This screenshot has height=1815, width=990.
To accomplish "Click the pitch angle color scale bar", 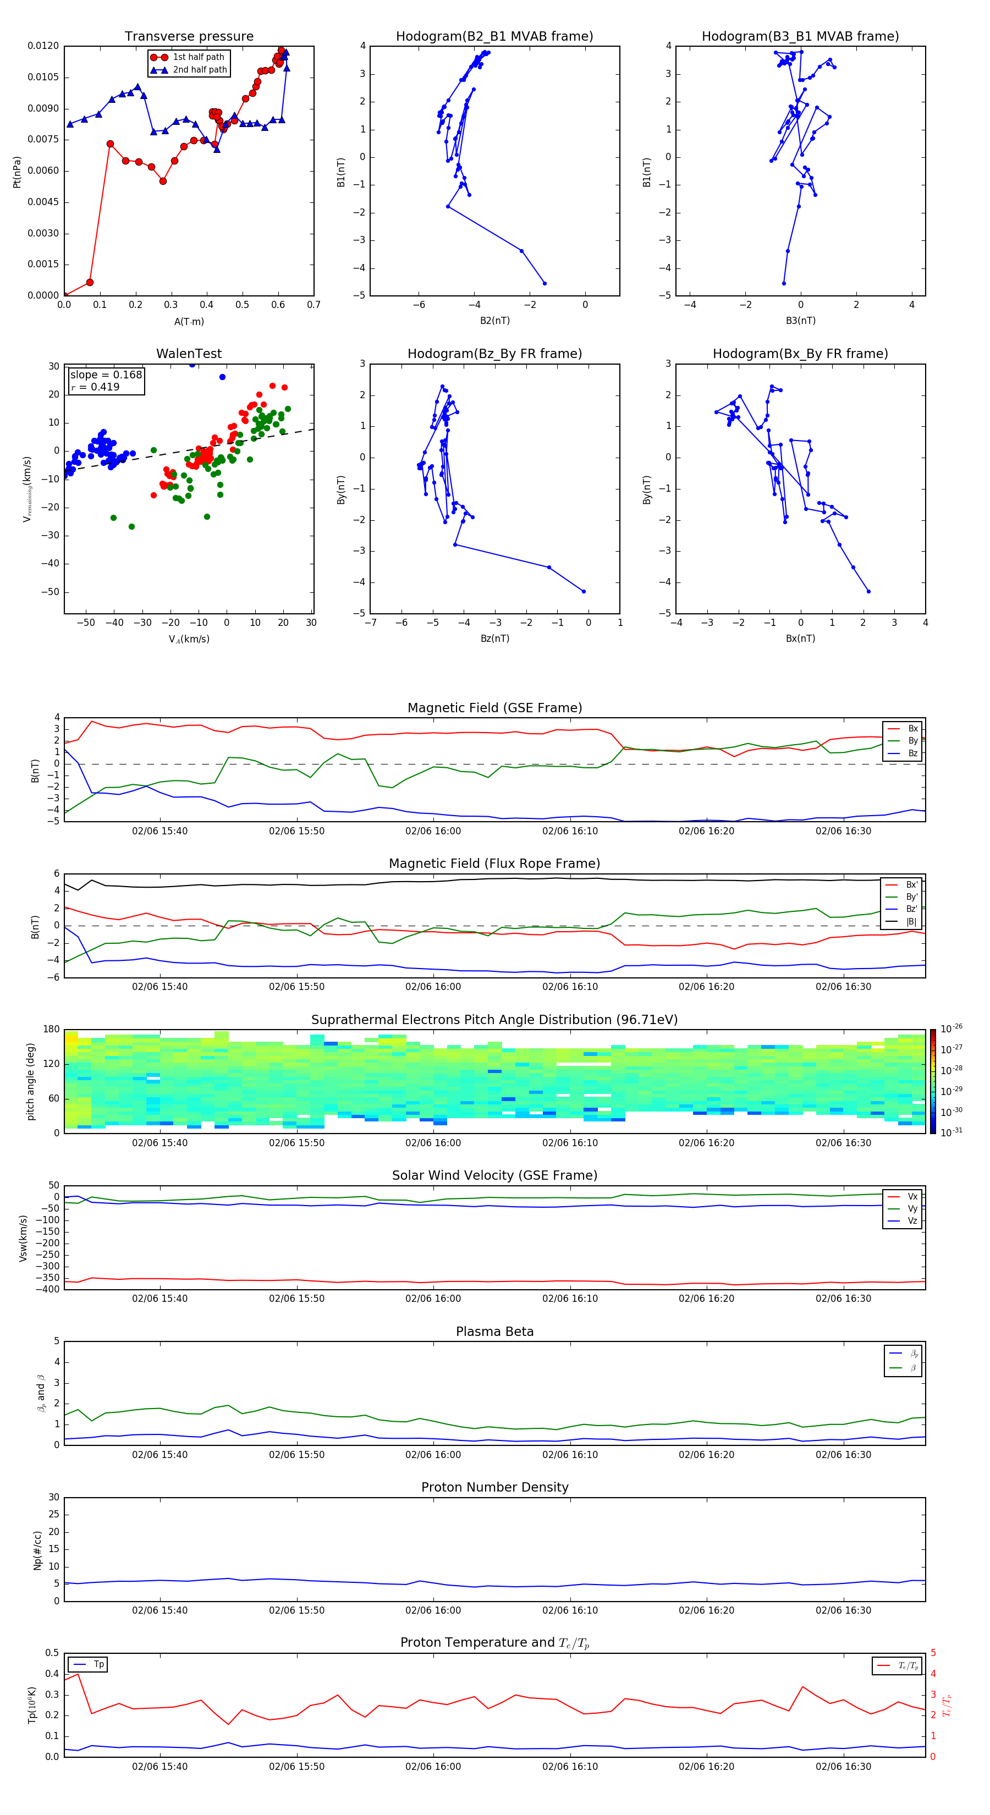I will pyautogui.click(x=933, y=1081).
